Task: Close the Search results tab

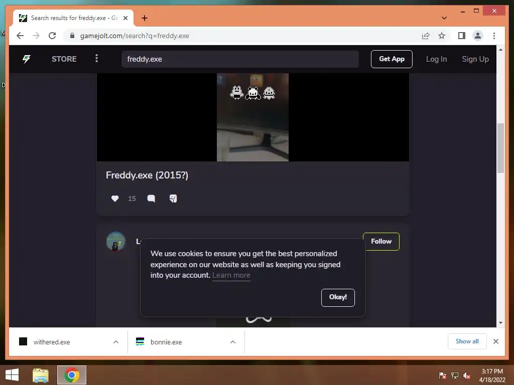Action: tap(125, 18)
